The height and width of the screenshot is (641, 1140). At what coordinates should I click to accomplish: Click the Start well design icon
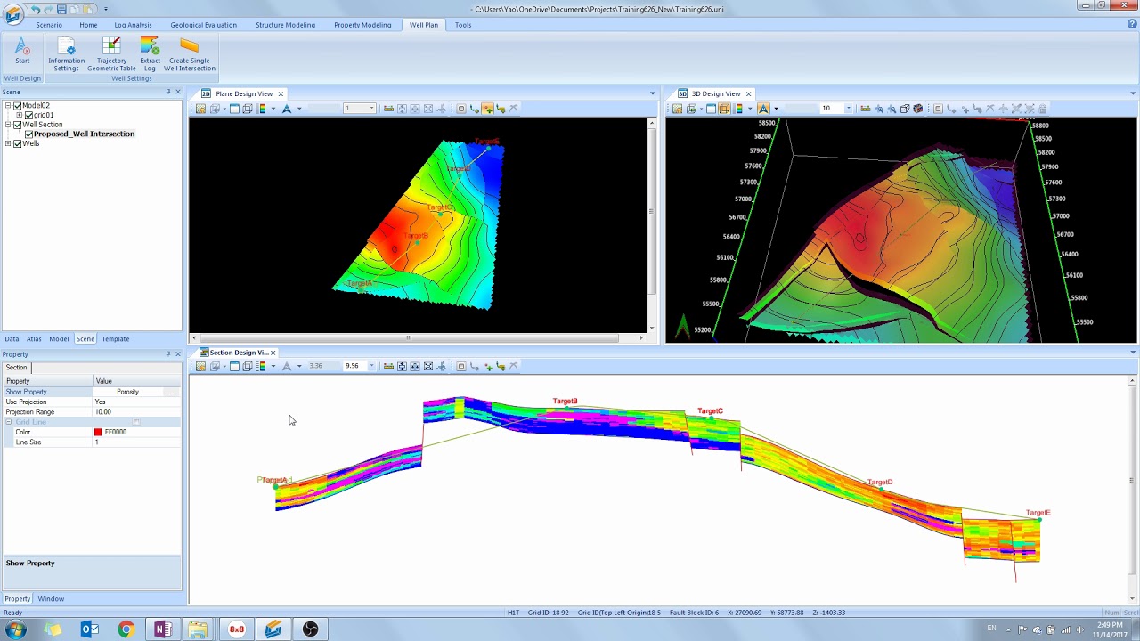(x=22, y=50)
